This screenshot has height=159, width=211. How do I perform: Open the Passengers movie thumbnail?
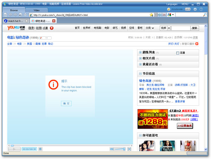[167, 146]
